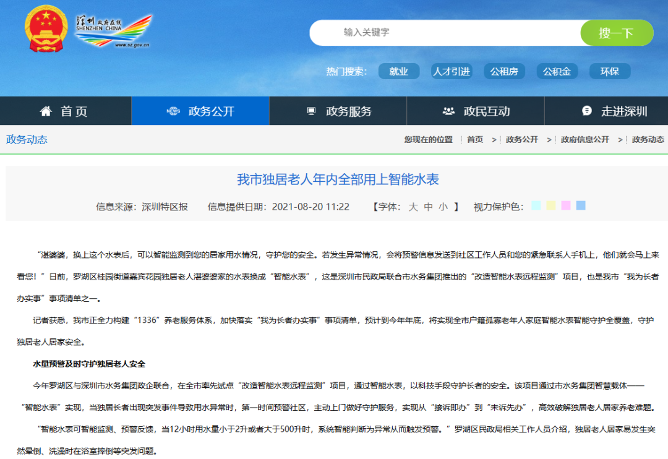Viewport: 668px width, 459px height.
Task: Open the 首页 navigation tab
Action: coord(66,111)
